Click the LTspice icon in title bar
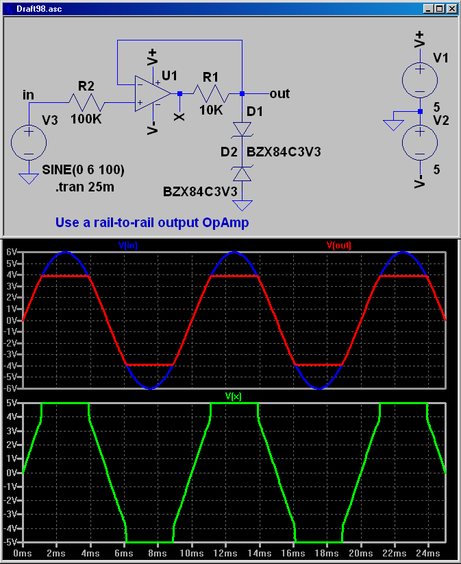Image resolution: width=461 pixels, height=564 pixels. [x=9, y=9]
